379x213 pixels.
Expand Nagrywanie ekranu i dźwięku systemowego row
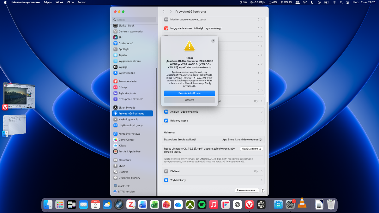pos(214,28)
